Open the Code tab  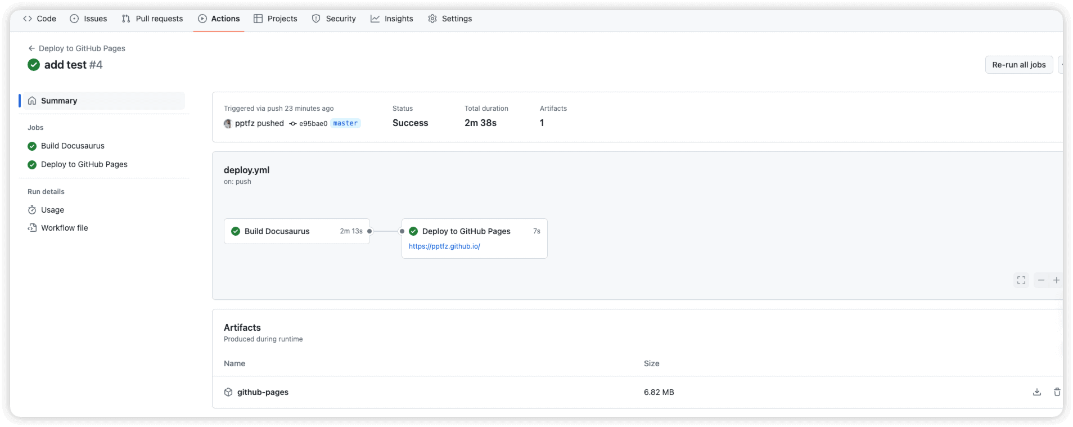[x=39, y=19]
